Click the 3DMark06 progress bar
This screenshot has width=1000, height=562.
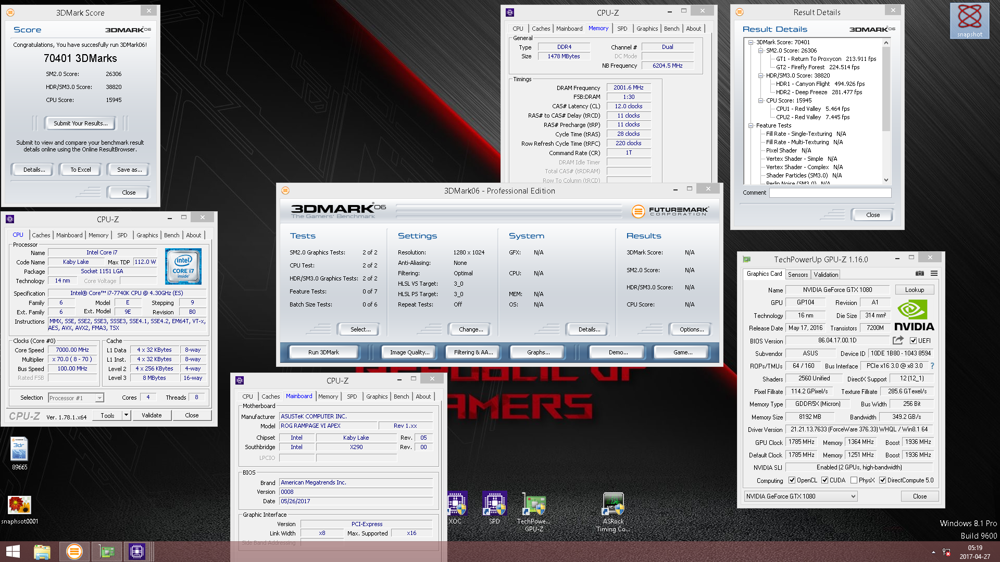click(x=509, y=211)
